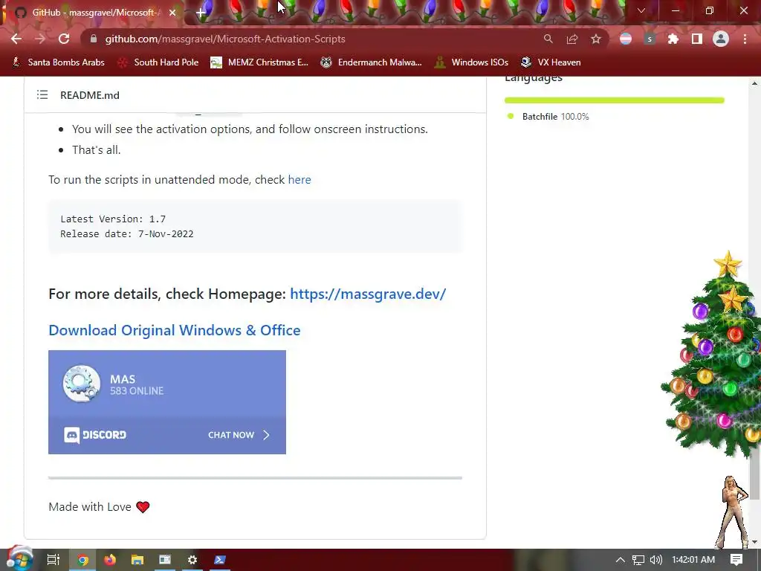Open Settings gear in taskbar
The height and width of the screenshot is (571, 761).
[192, 560]
